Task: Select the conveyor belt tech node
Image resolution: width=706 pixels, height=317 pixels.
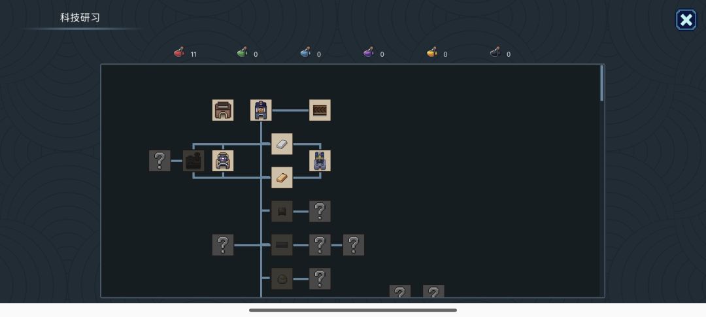Action: (320, 110)
